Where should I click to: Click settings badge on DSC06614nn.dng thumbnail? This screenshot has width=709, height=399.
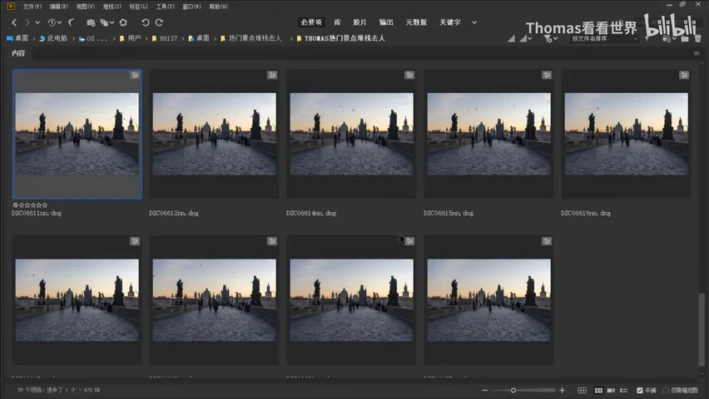point(409,75)
